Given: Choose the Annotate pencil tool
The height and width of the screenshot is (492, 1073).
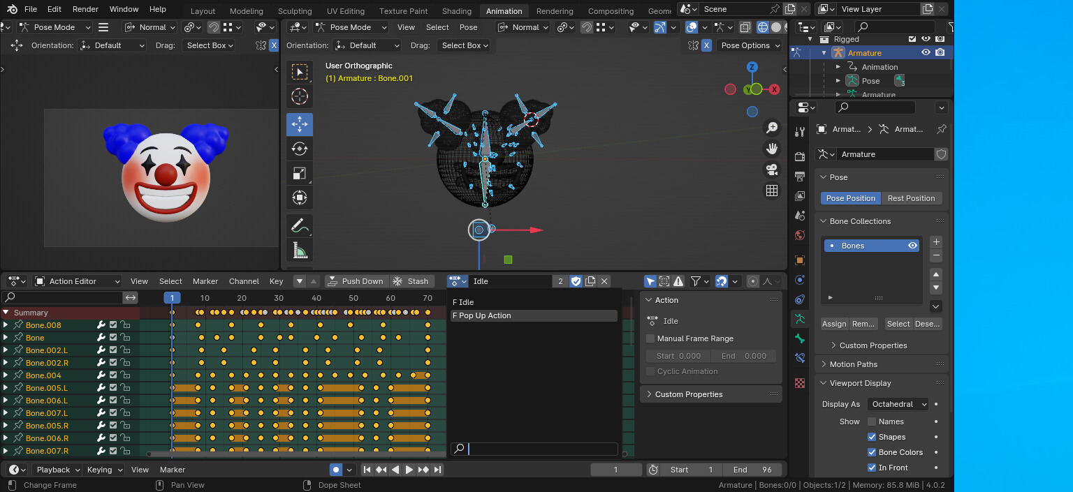Looking at the screenshot, I should 299,226.
